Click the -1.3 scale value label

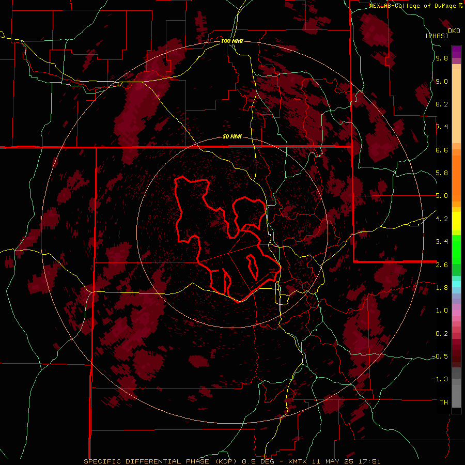click(x=440, y=379)
